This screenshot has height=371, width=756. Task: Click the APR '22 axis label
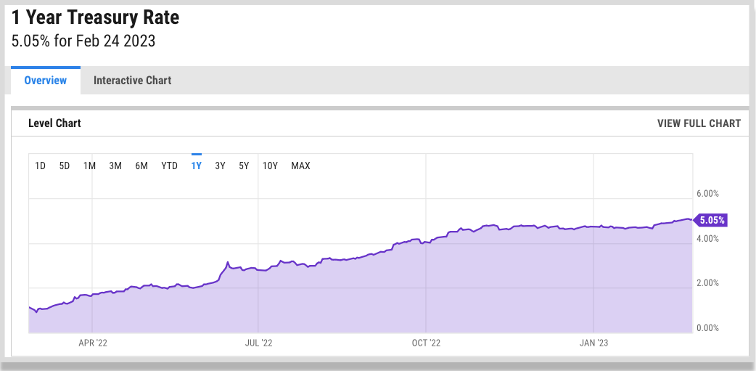click(93, 343)
